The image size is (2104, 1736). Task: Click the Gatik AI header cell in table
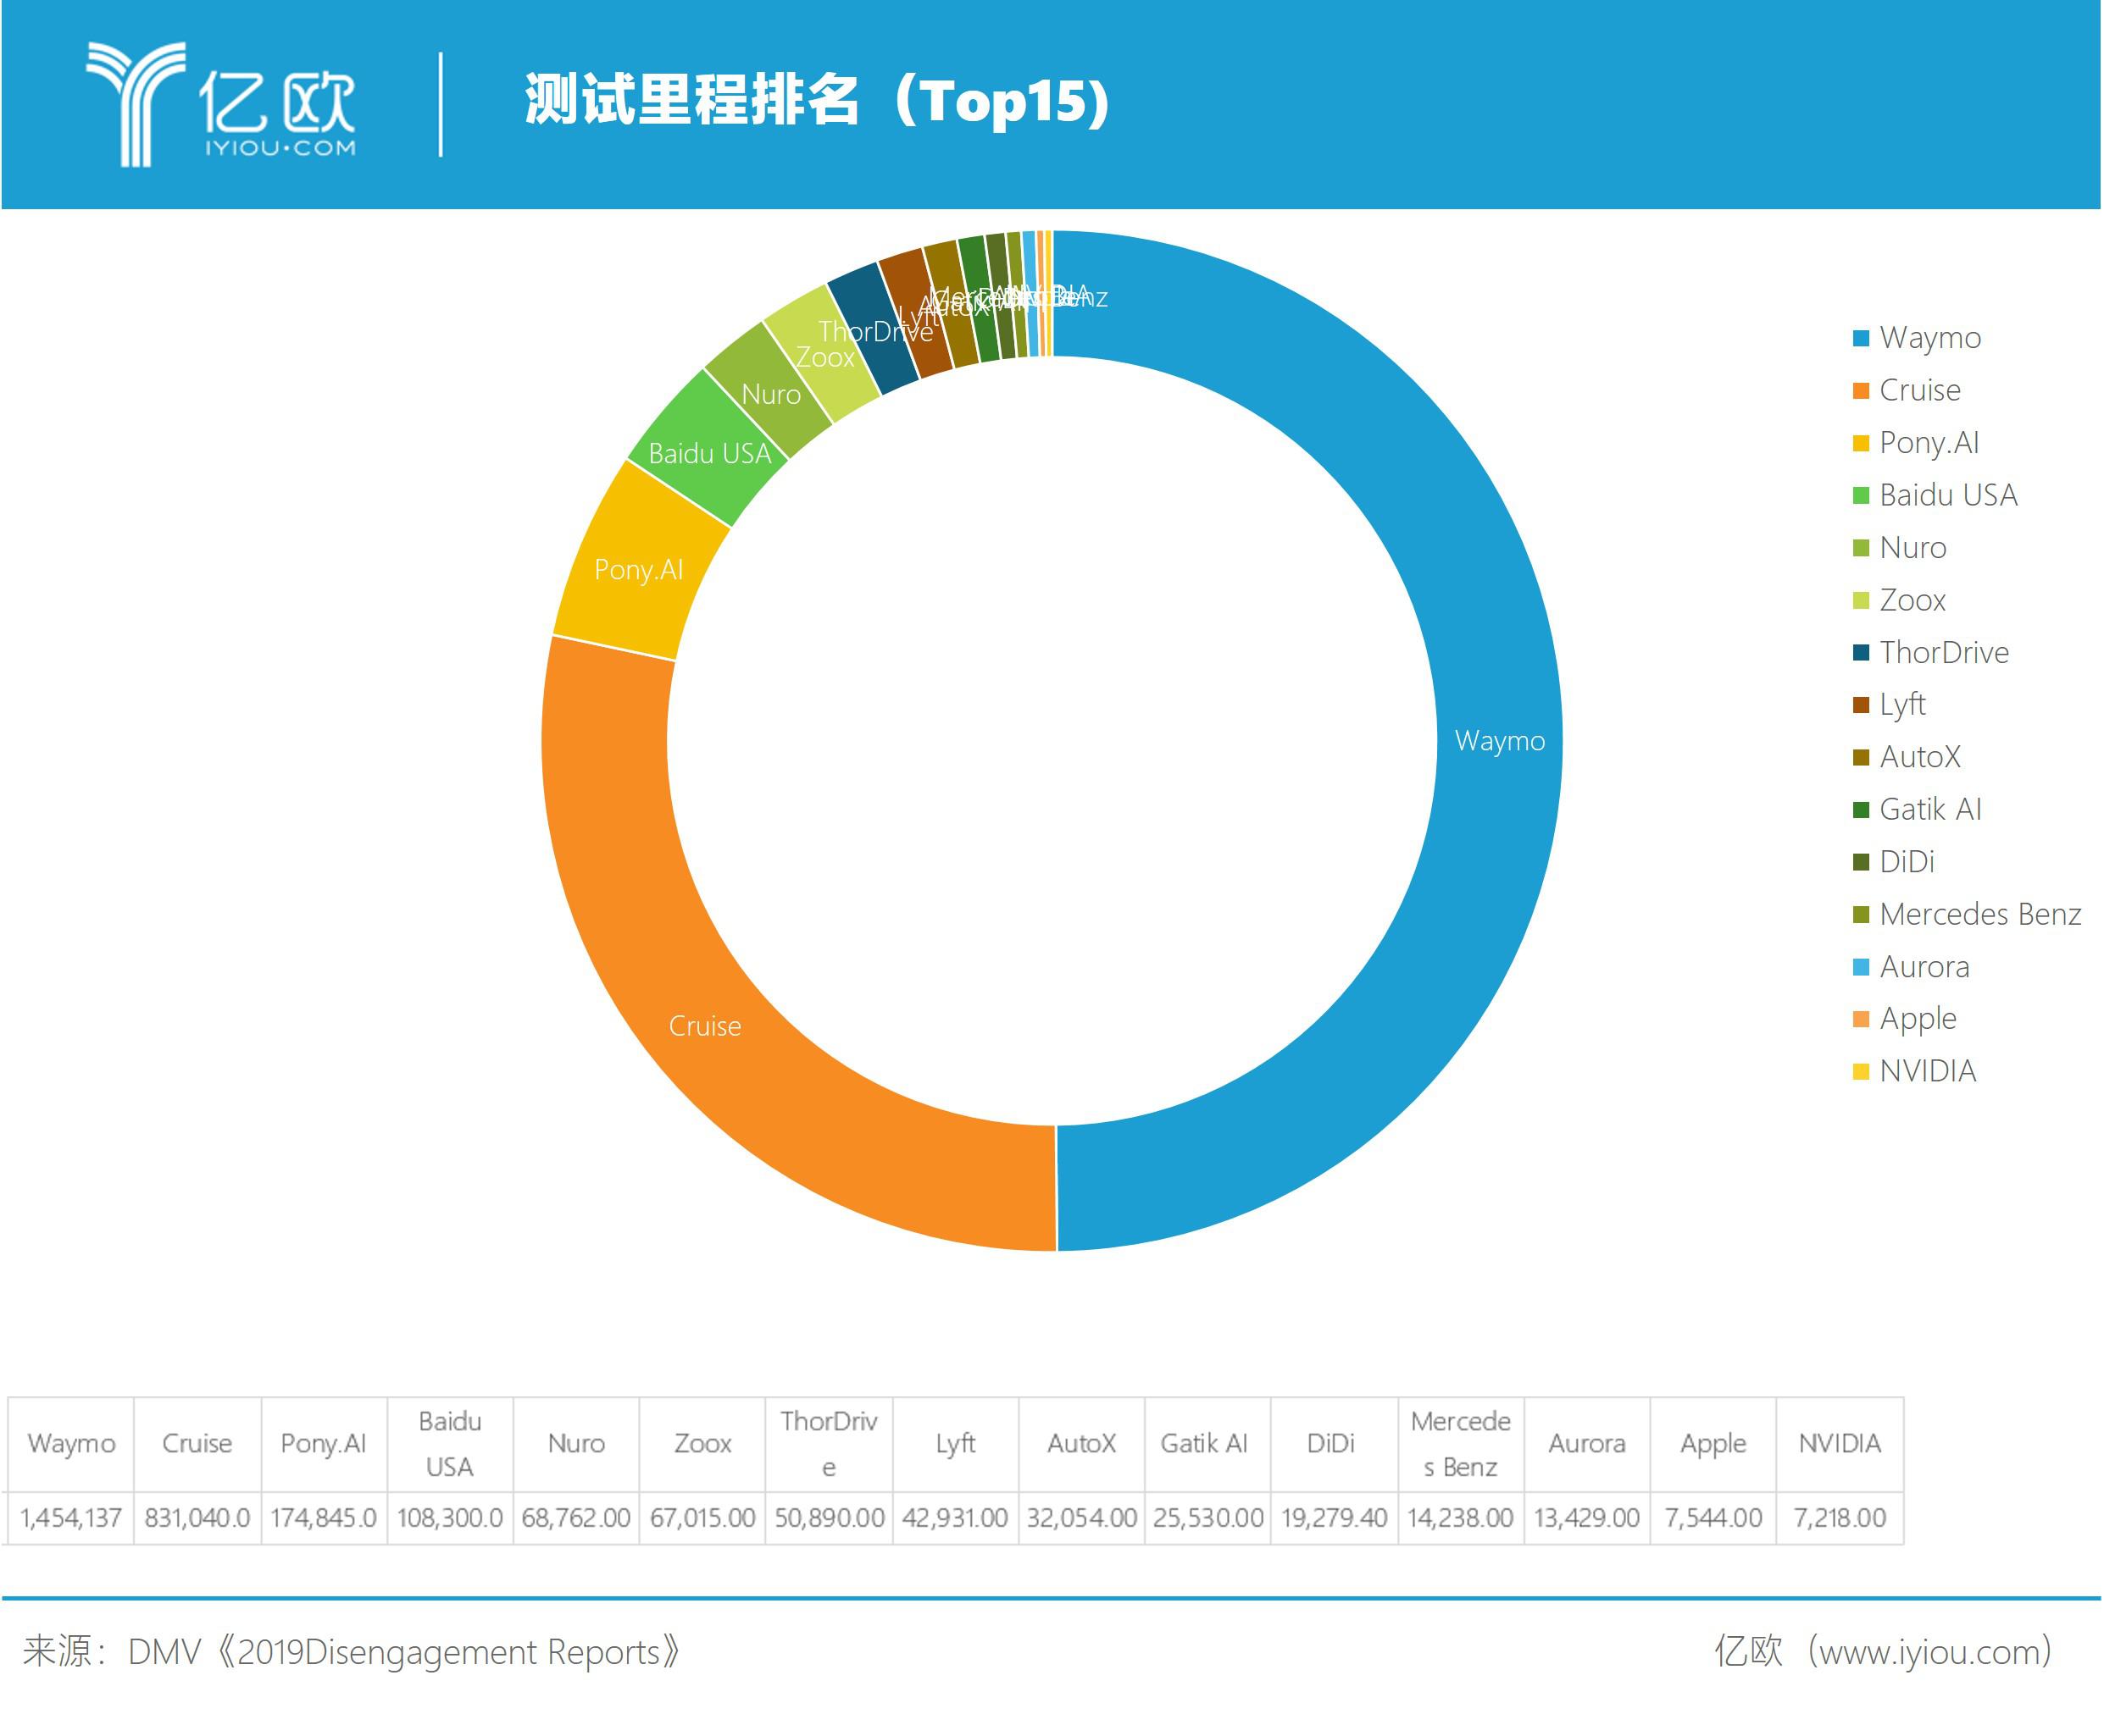point(1207,1444)
